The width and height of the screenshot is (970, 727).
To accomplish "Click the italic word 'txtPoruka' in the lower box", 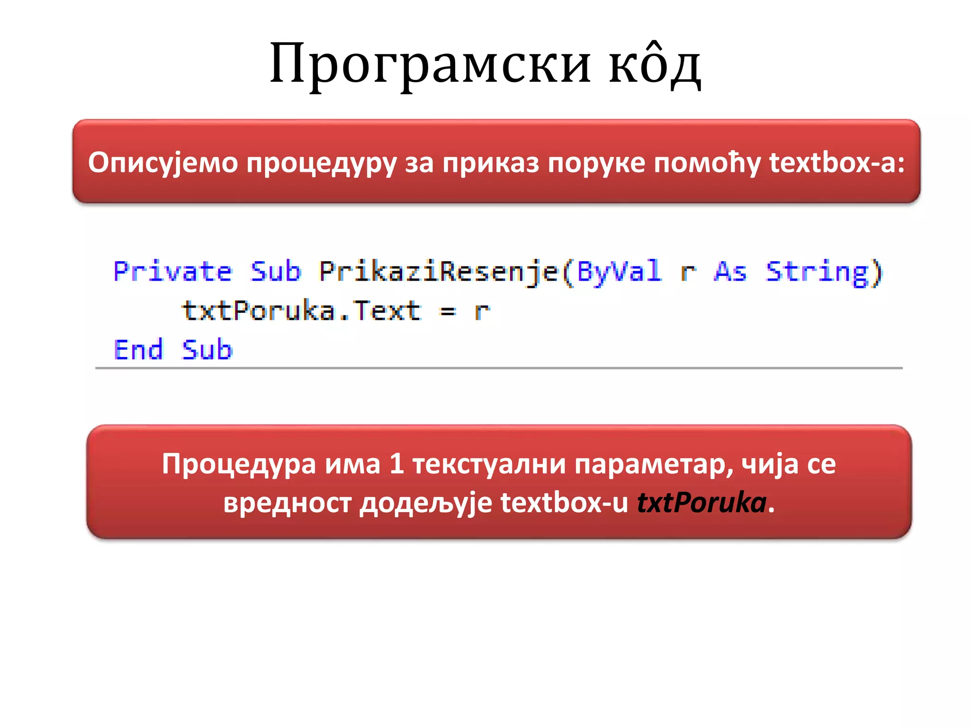I will click(x=701, y=502).
